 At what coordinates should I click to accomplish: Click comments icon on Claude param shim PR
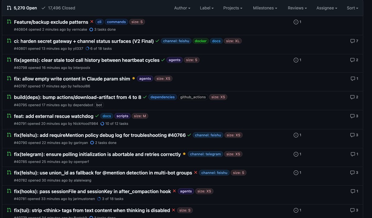pos(354,79)
